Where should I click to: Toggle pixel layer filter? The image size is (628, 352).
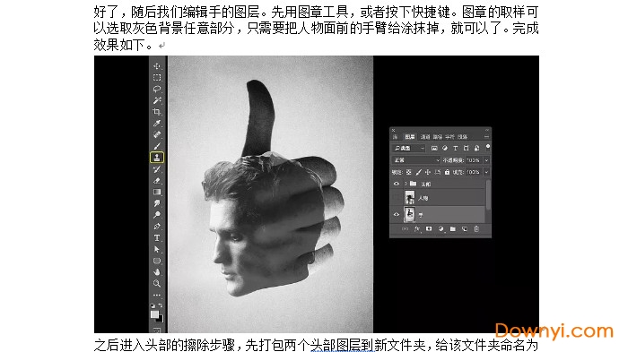(434, 148)
